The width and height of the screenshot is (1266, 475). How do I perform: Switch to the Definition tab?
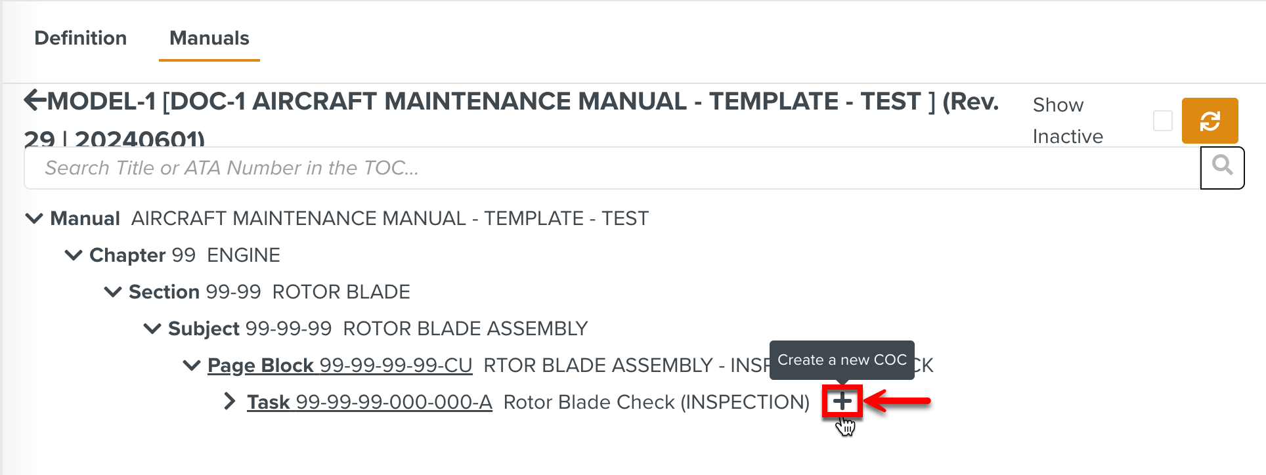[x=81, y=38]
